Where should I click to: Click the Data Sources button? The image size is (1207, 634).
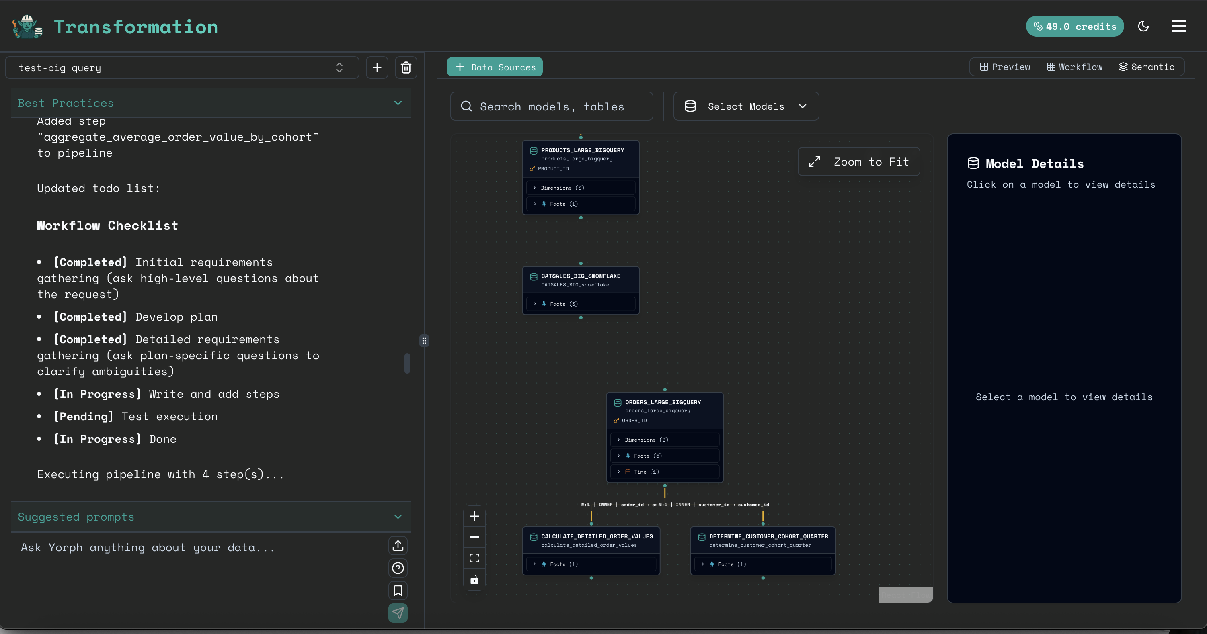495,67
